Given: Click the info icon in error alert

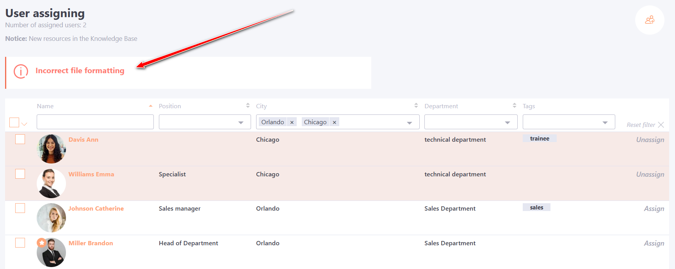Looking at the screenshot, I should tap(21, 71).
